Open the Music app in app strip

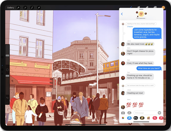(161, 118)
